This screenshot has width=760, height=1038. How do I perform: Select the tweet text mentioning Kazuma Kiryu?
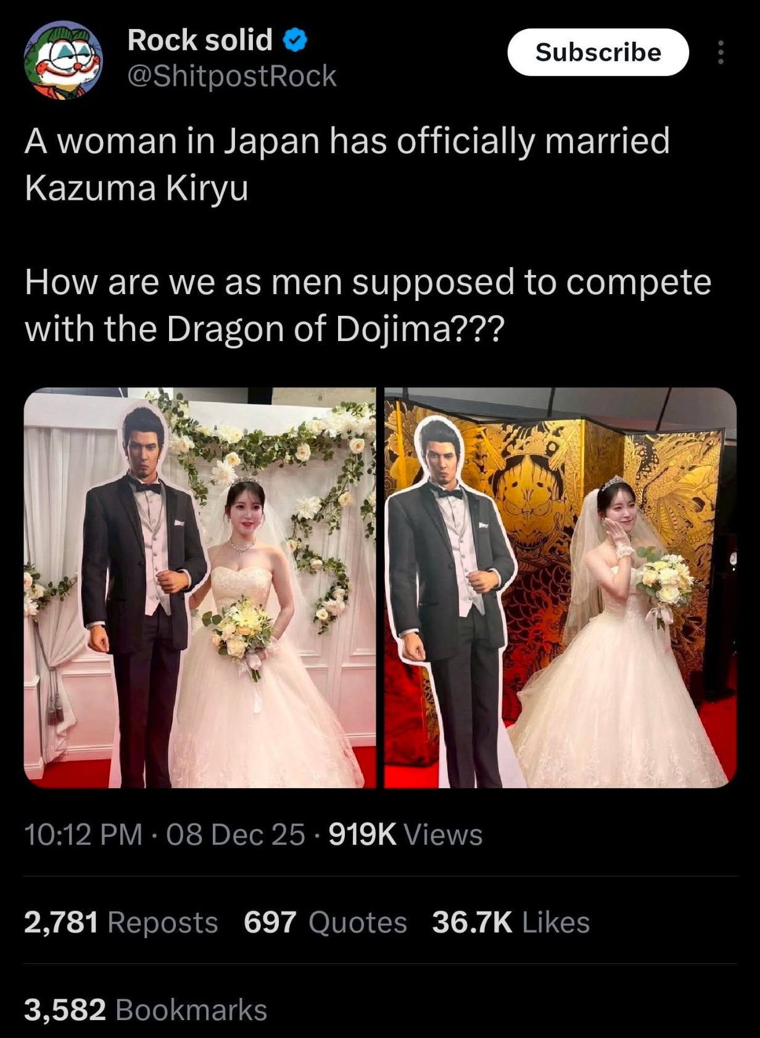pyautogui.click(x=347, y=164)
